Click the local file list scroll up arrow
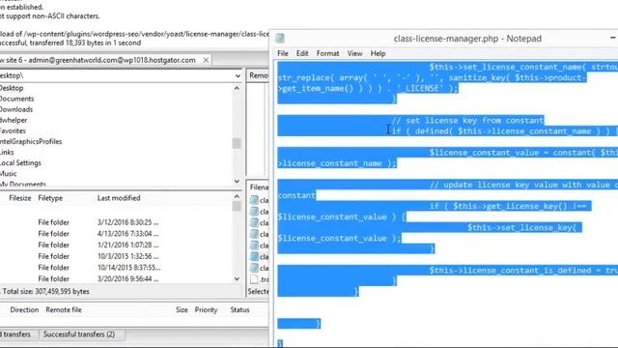The image size is (618, 348). click(237, 196)
